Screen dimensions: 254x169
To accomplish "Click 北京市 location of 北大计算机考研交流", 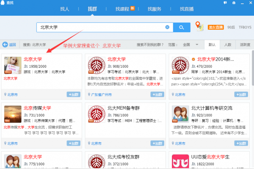I will [180, 144].
